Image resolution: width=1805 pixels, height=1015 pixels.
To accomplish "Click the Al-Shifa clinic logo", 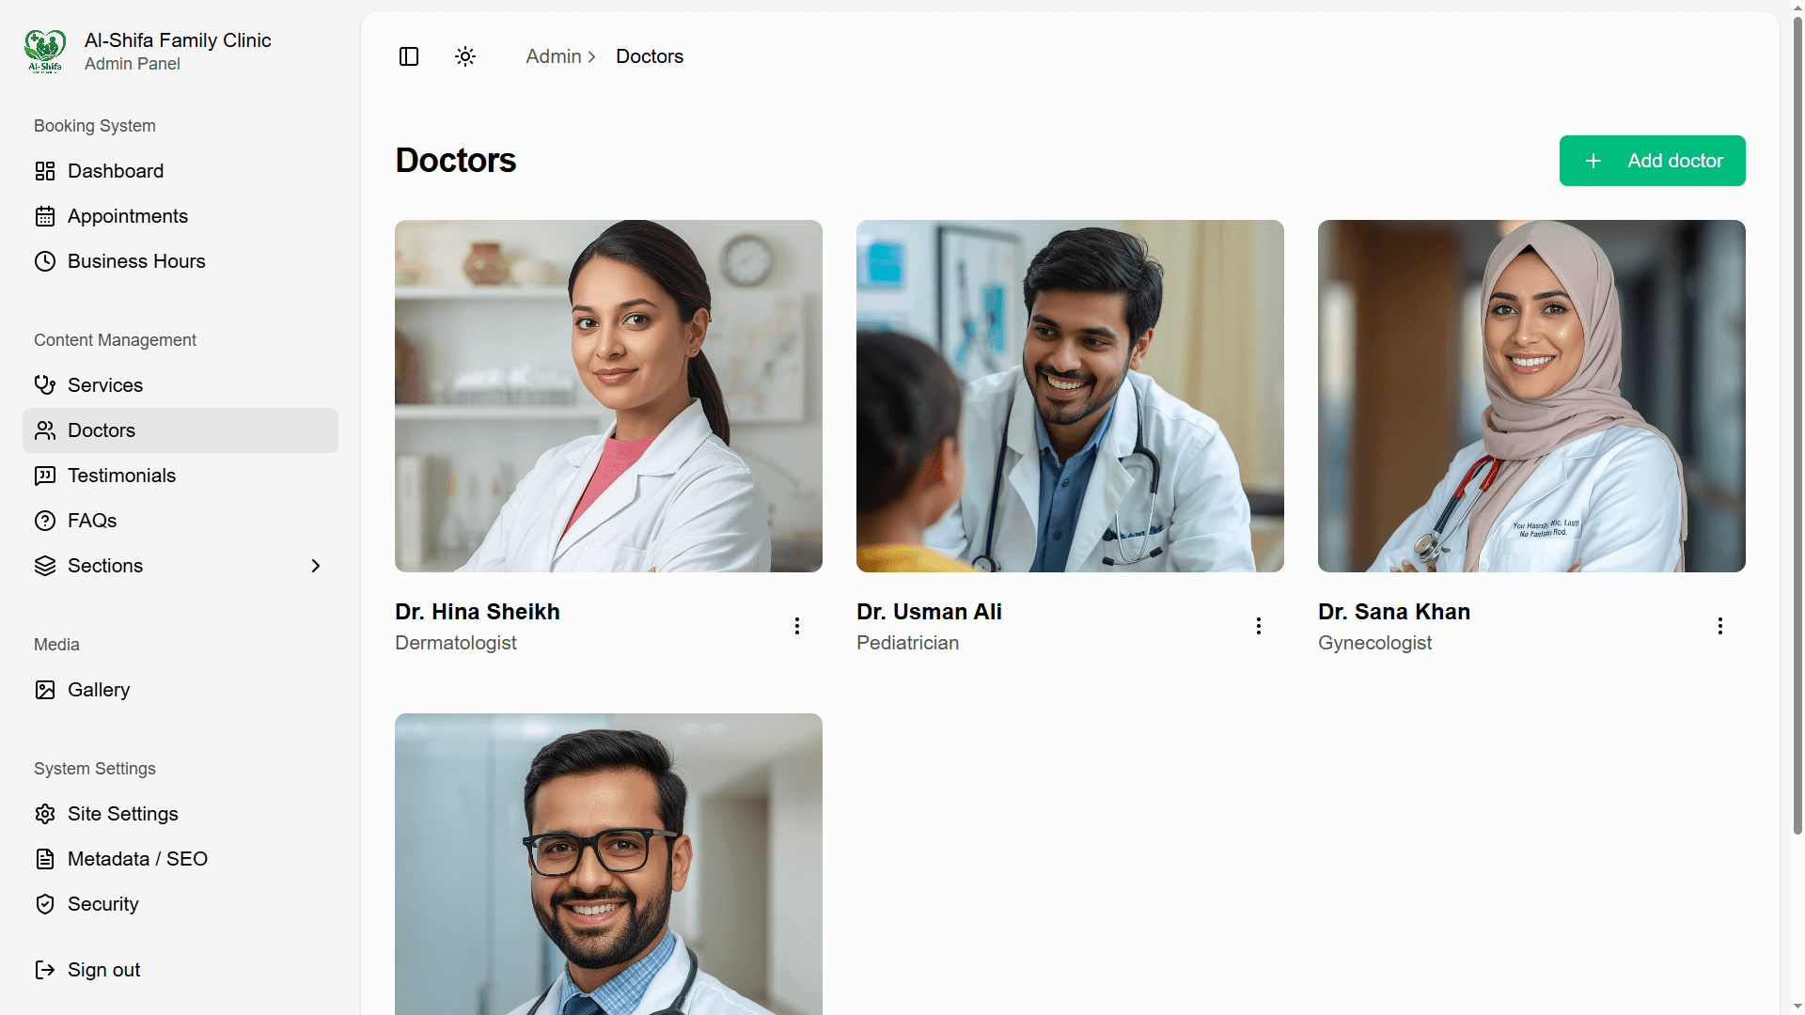I will [44, 51].
